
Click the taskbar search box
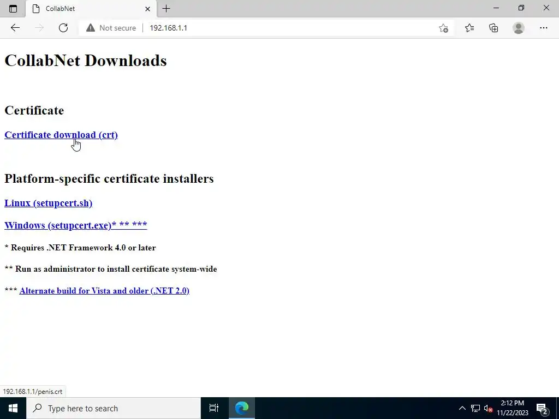tap(114, 408)
